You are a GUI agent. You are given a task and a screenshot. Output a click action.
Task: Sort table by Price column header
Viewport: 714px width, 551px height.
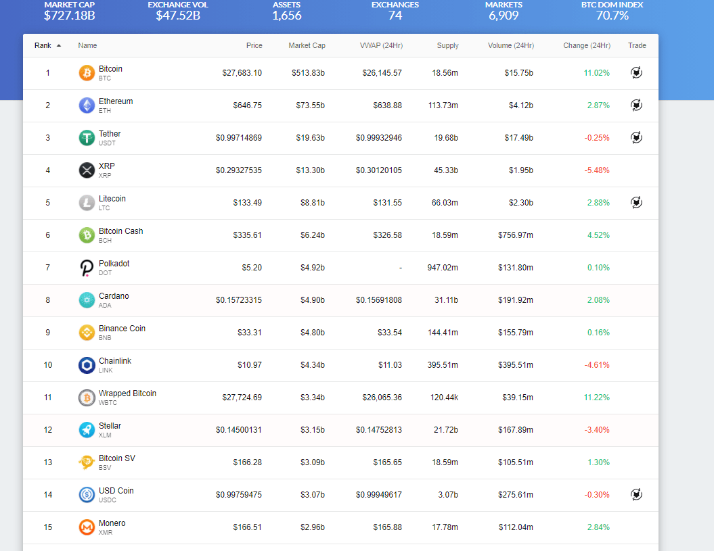(254, 45)
